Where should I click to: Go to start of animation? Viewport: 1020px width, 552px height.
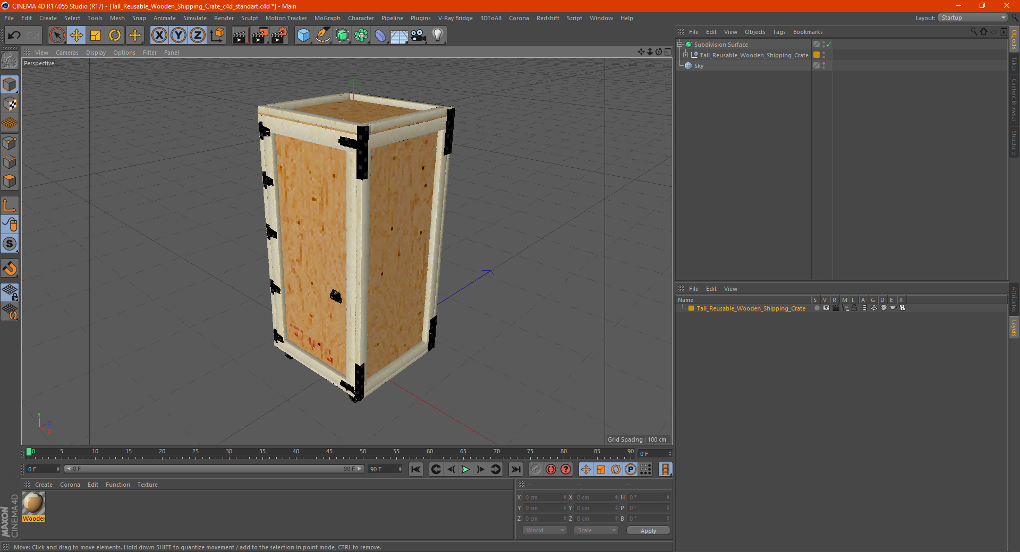click(x=416, y=469)
